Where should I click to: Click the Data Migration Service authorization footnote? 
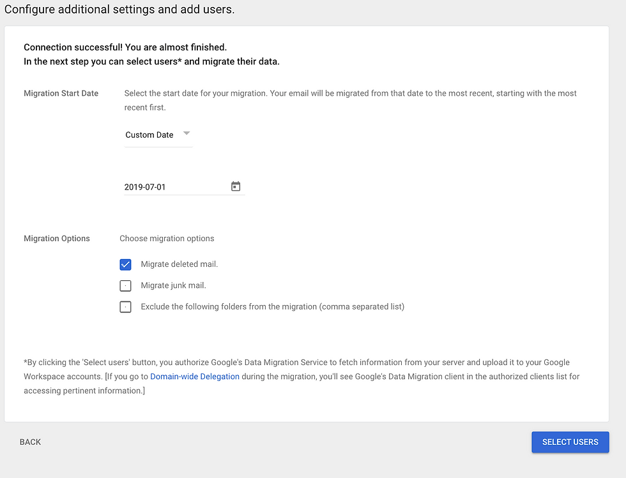pos(302,377)
